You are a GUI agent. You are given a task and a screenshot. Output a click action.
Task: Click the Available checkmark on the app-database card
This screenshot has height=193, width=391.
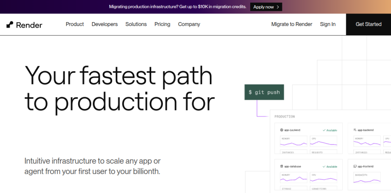(324, 167)
